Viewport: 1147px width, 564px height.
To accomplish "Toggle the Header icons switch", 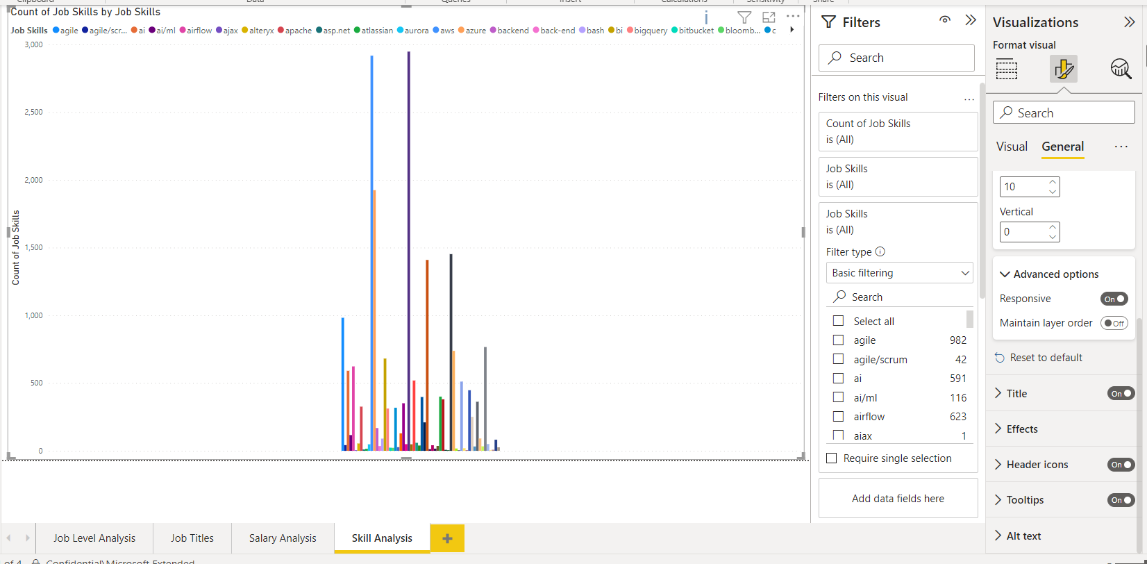I will pos(1121,465).
